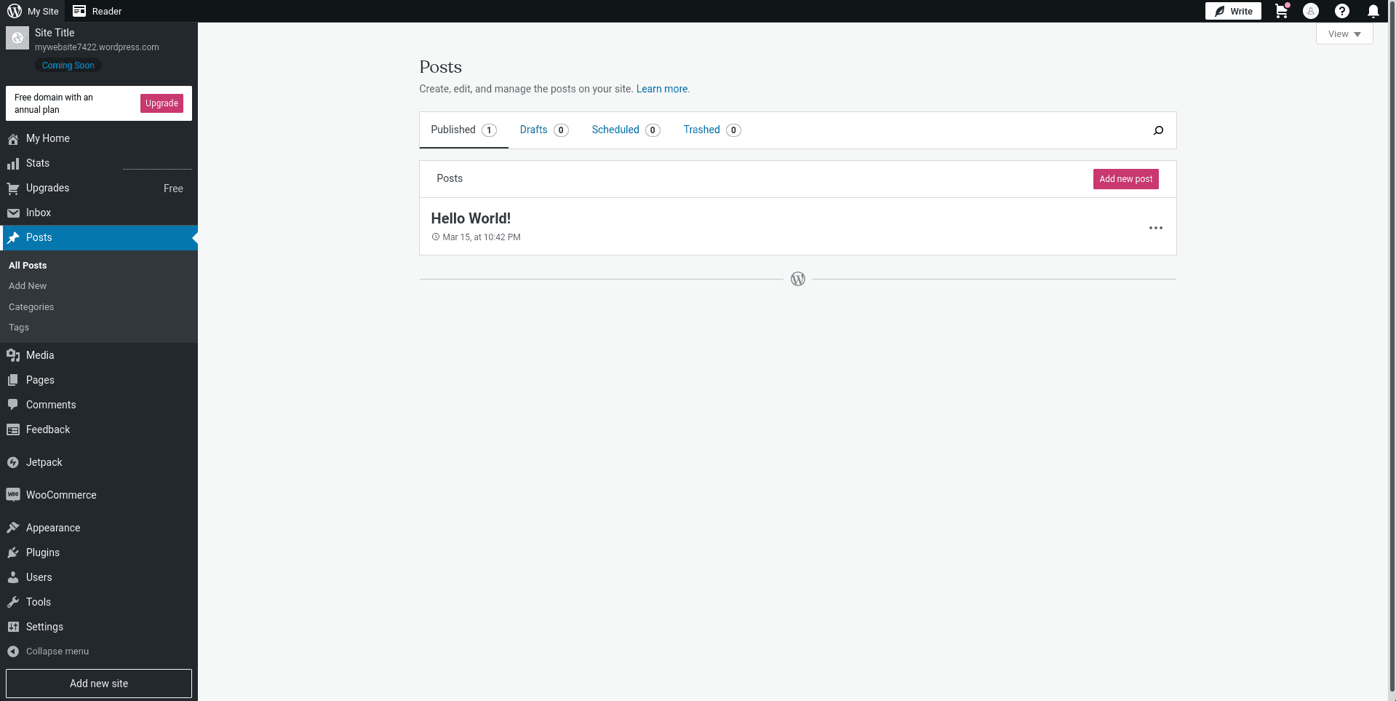Expand the View dropdown
Viewport: 1396px width, 701px height.
(1344, 34)
